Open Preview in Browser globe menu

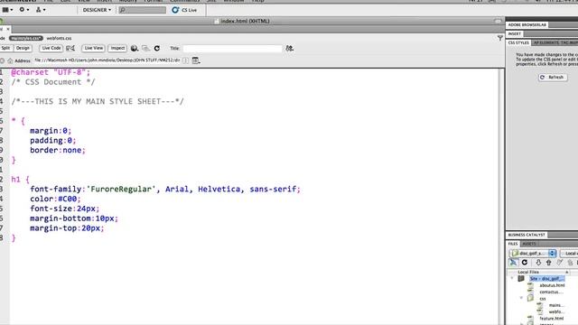click(x=135, y=48)
